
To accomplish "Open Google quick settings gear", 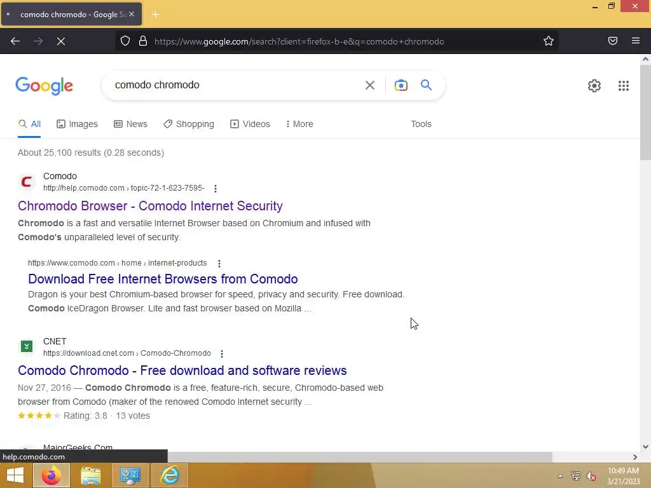I will pyautogui.click(x=594, y=86).
